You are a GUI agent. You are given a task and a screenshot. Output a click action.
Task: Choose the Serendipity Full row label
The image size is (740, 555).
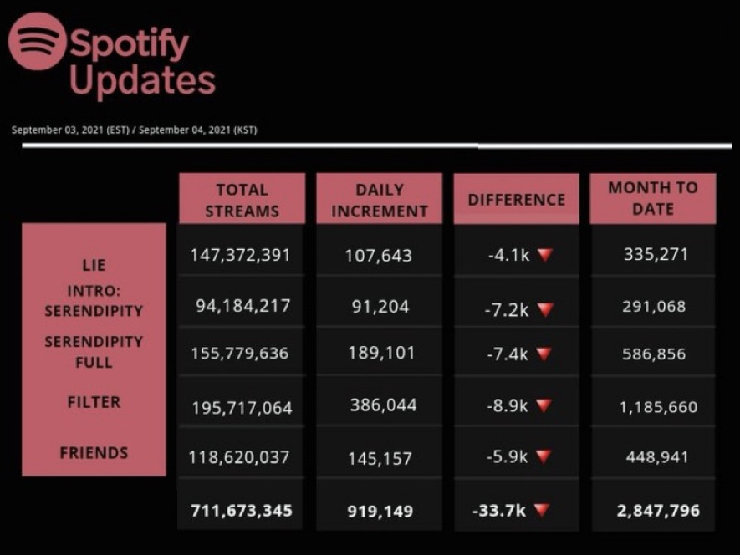point(94,352)
